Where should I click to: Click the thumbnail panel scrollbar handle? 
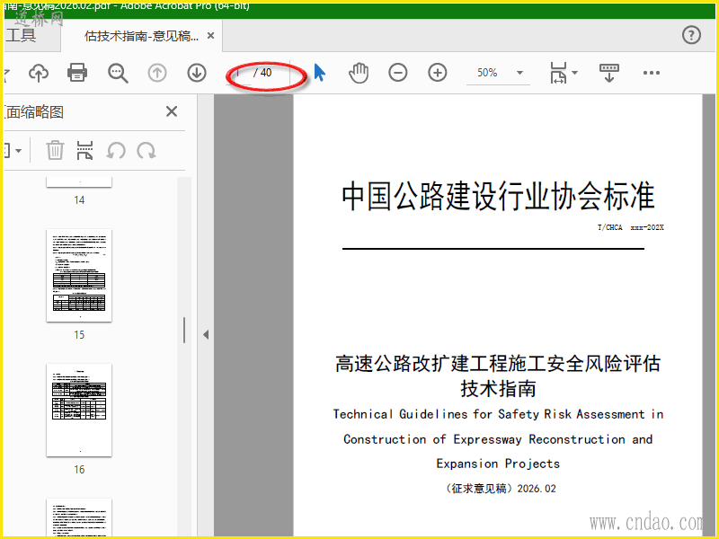[184, 330]
